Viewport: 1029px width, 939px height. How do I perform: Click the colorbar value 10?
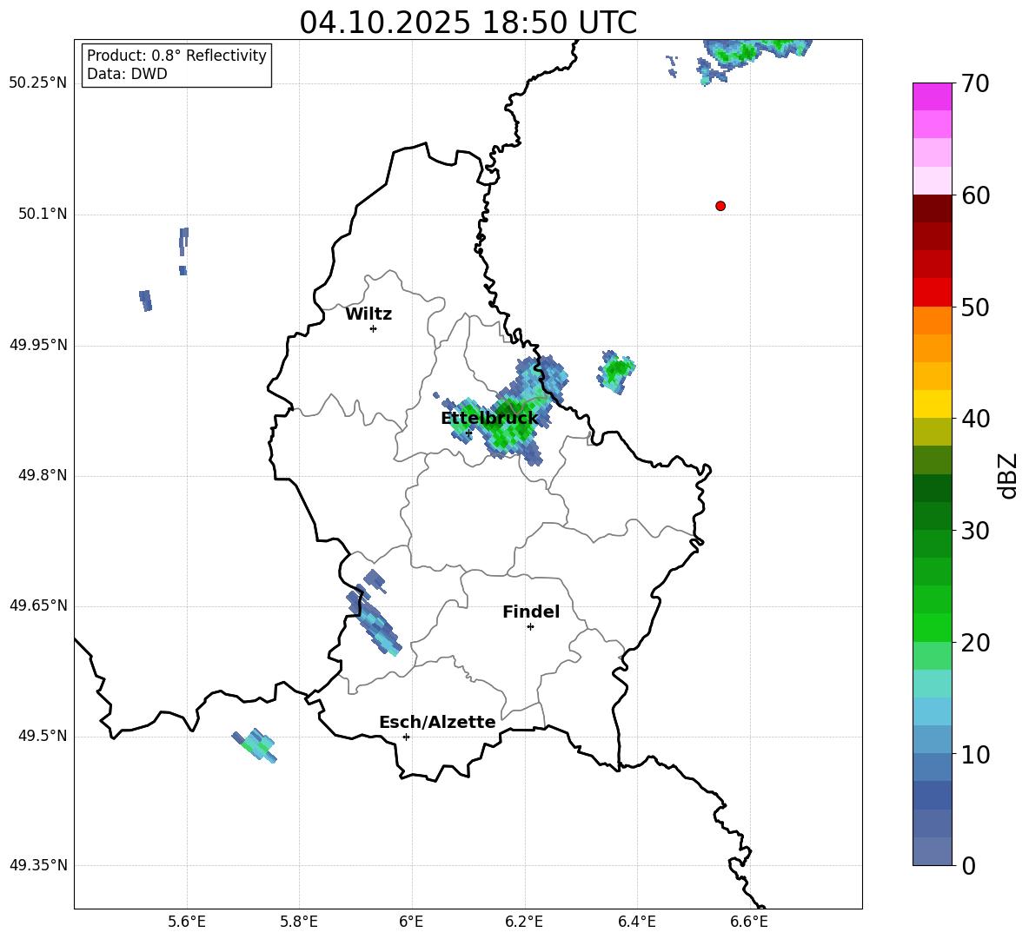pos(975,754)
